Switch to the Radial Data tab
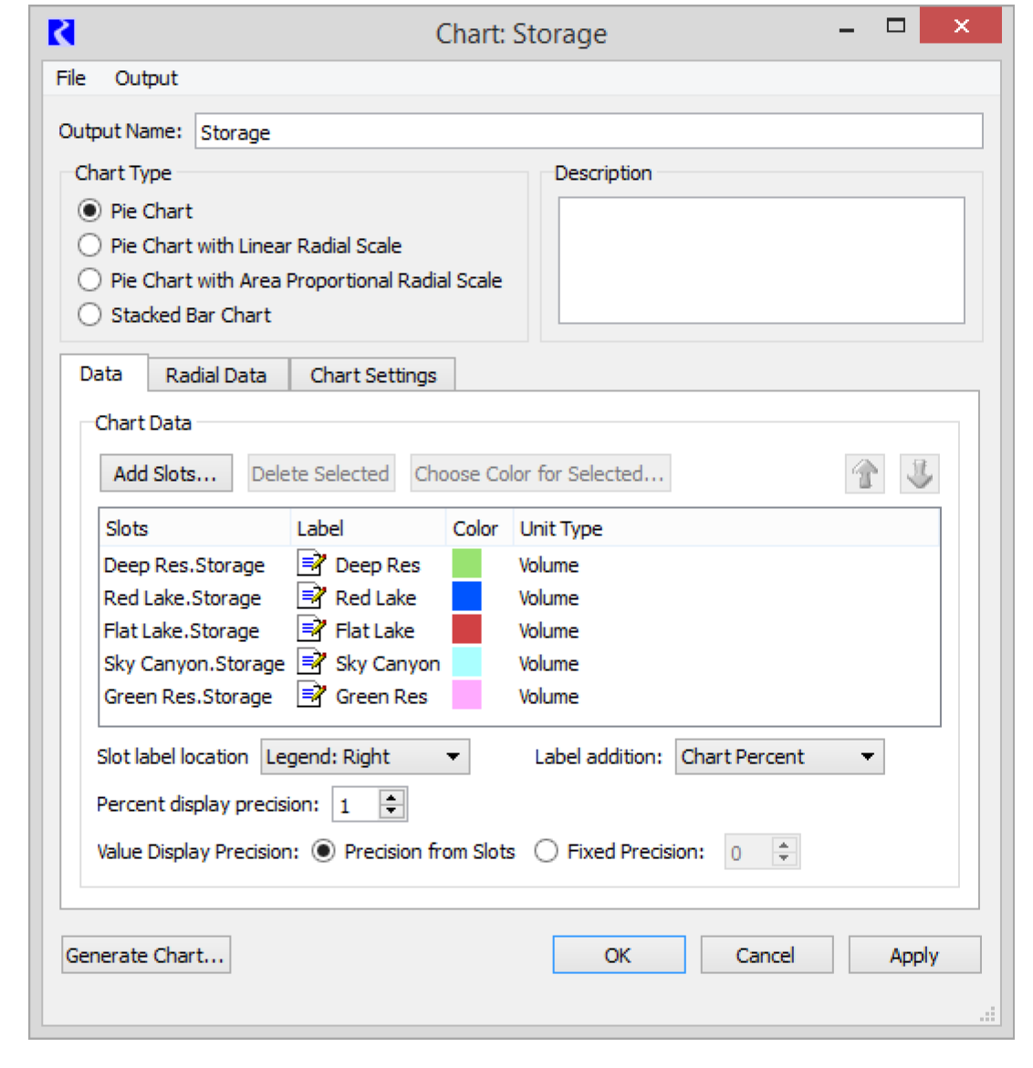This screenshot has height=1068, width=1033. coord(216,376)
